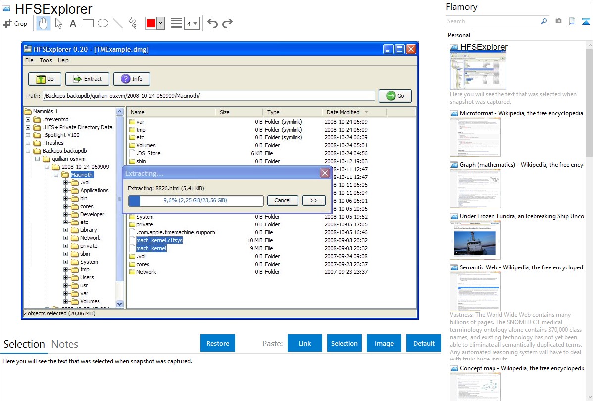Click the document page icon near search

coord(572,21)
